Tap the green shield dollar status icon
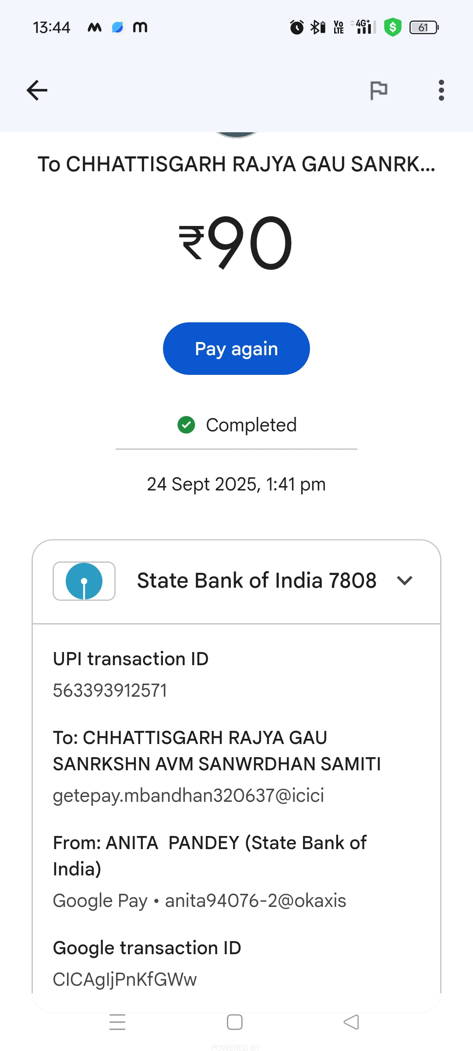Screen dimensions: 473x1051 click(392, 27)
